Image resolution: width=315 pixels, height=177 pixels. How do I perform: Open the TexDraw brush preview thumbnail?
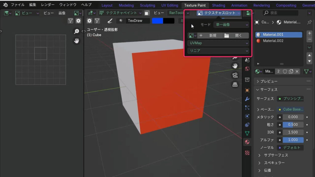coord(121,21)
